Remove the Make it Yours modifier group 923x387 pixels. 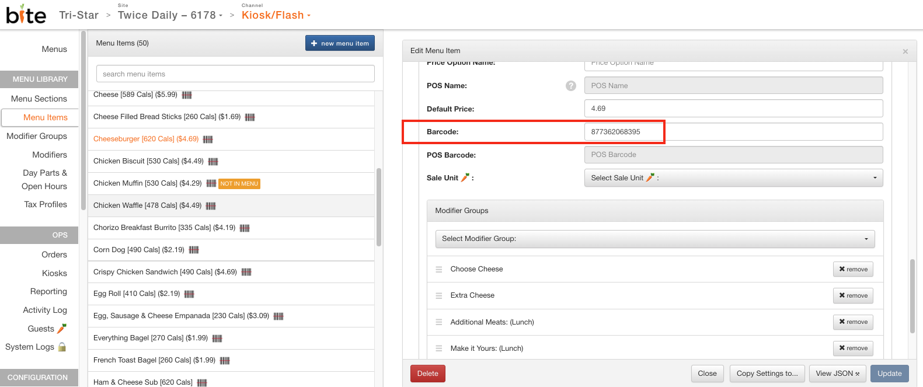(x=852, y=348)
